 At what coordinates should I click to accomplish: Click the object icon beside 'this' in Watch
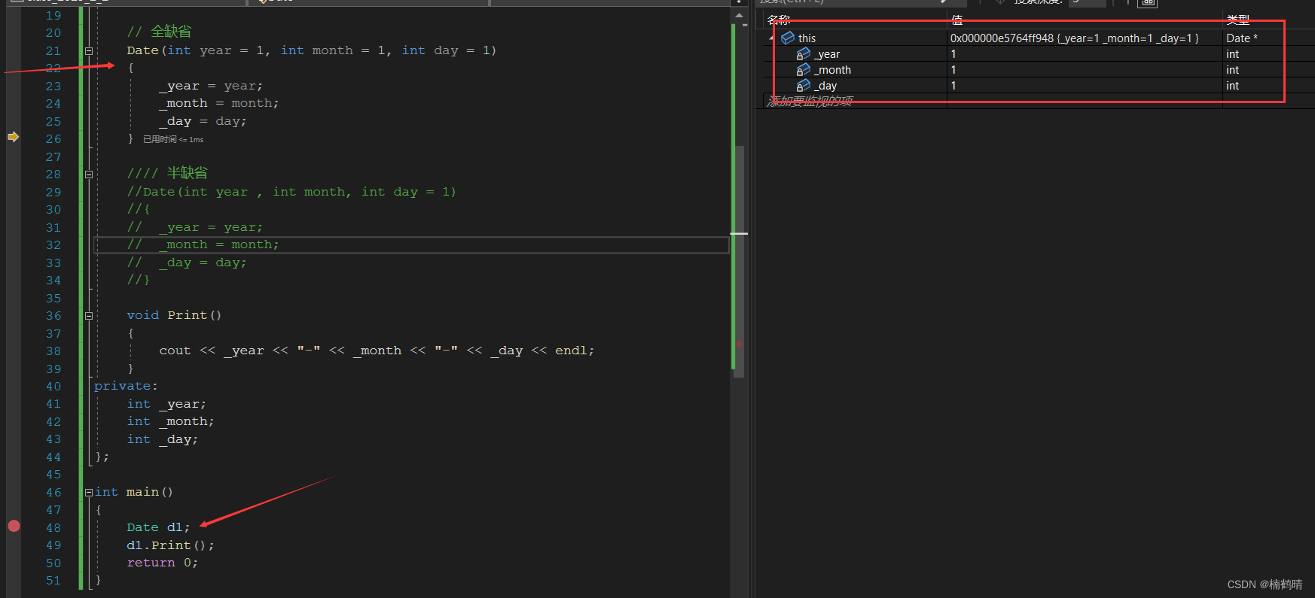788,38
